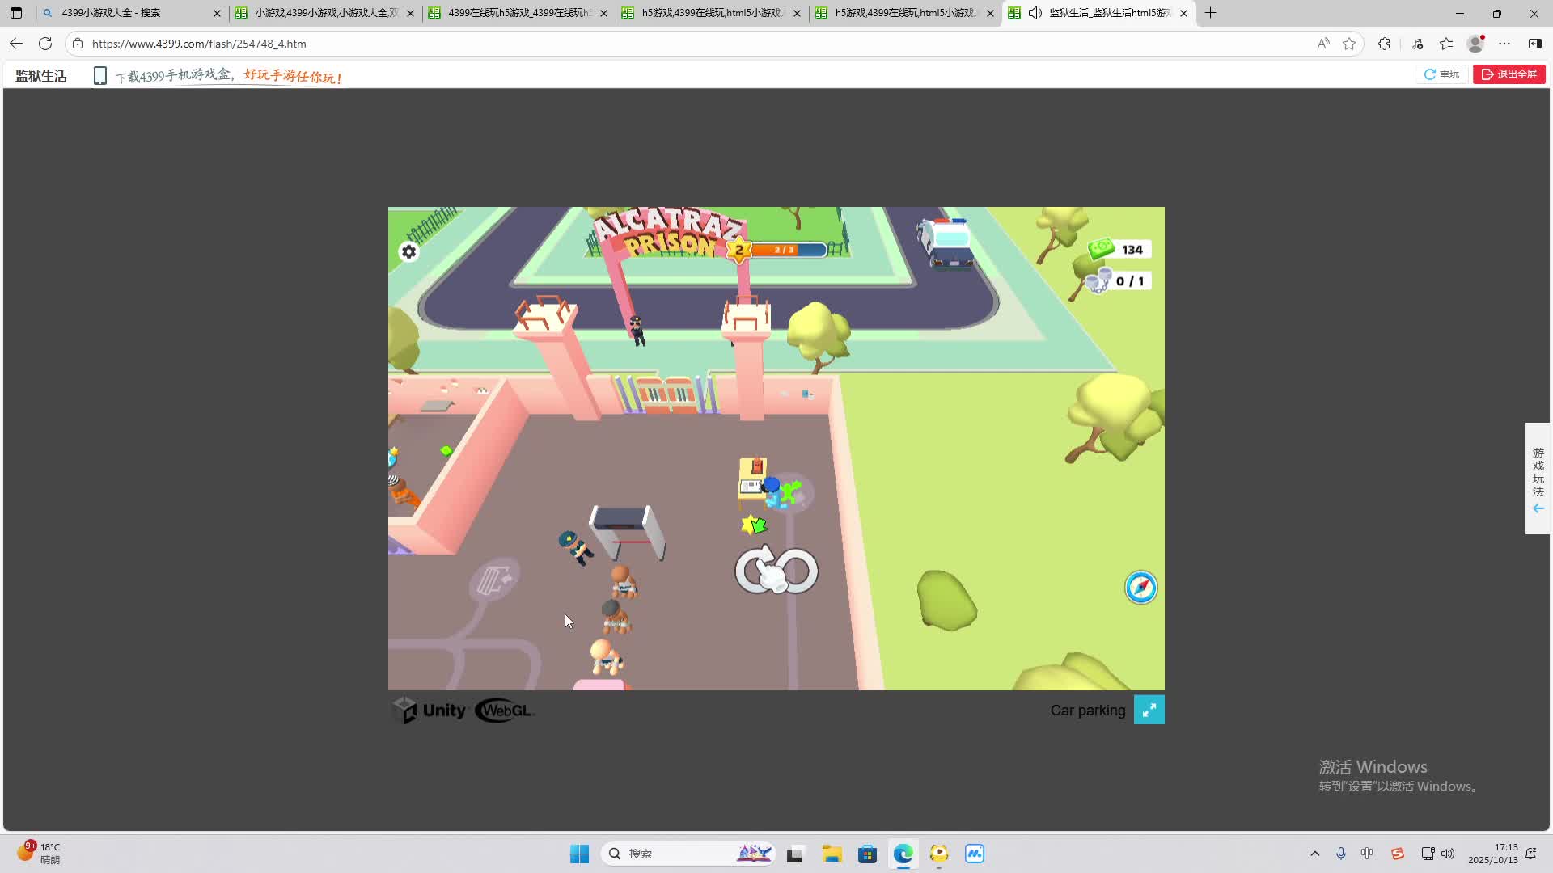Add this page to favorites
The image size is (1553, 873).
(1349, 44)
